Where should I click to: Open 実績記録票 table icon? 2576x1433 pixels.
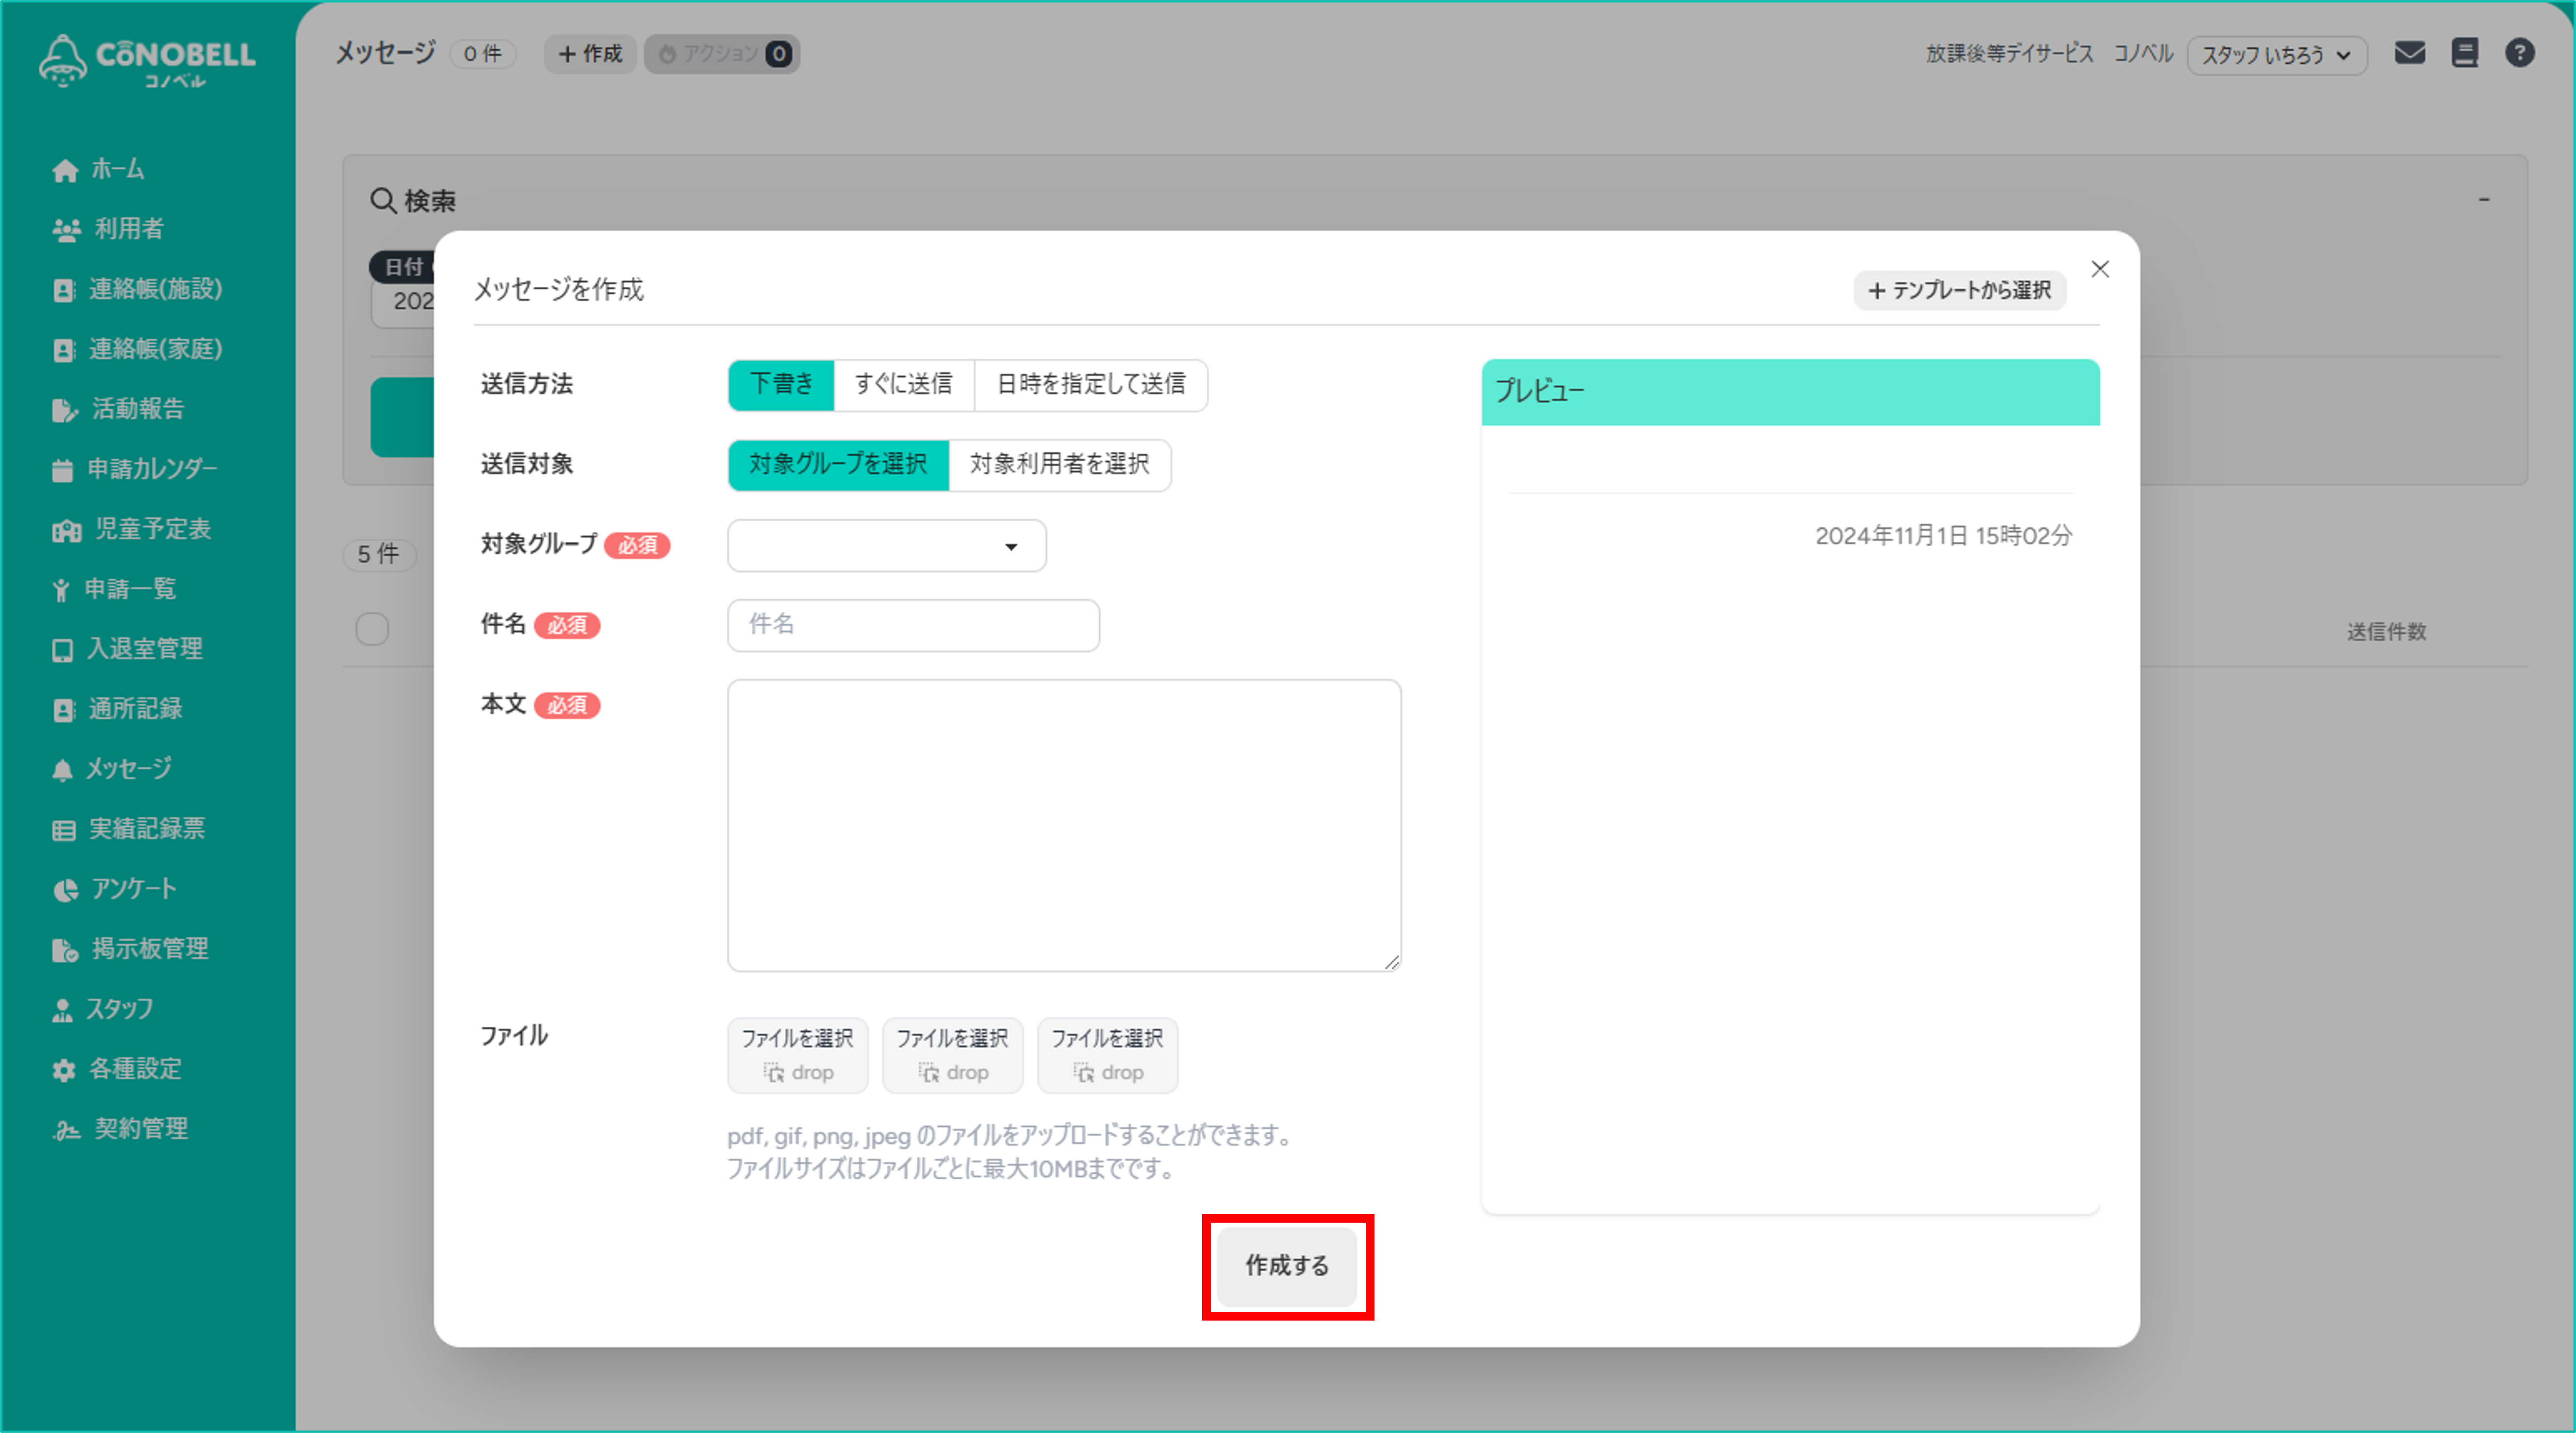click(63, 830)
